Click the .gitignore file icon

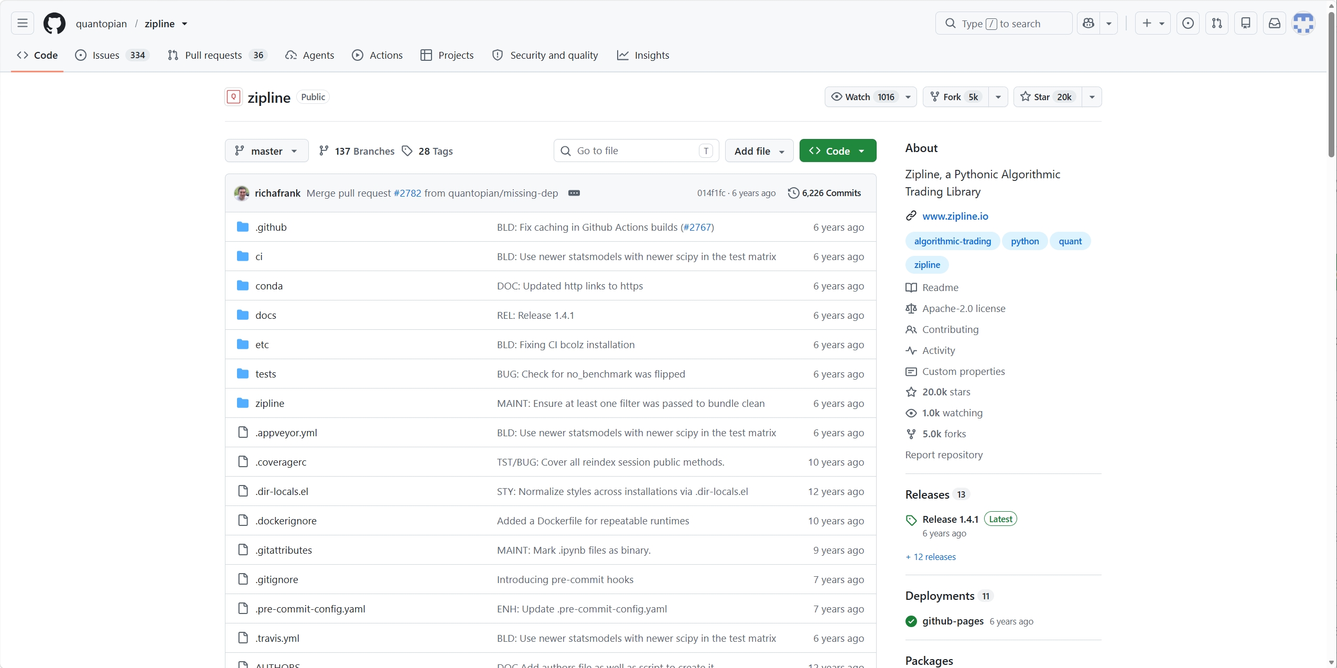coord(242,579)
